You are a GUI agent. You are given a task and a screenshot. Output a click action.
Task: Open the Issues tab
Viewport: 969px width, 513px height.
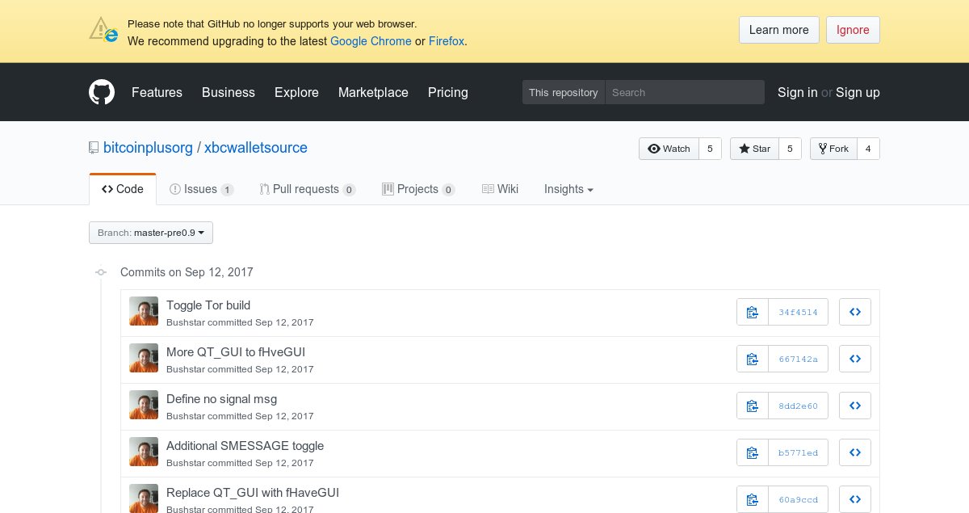click(201, 189)
